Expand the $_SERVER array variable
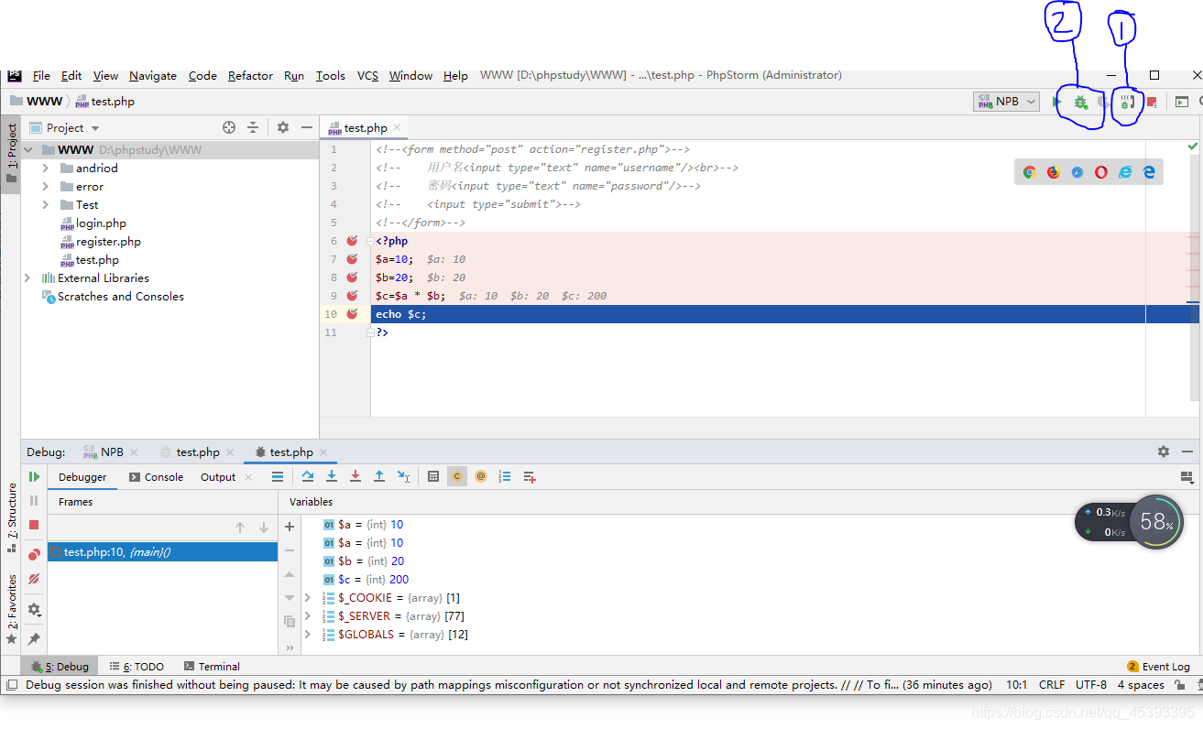The height and width of the screenshot is (729, 1203). pyautogui.click(x=308, y=616)
